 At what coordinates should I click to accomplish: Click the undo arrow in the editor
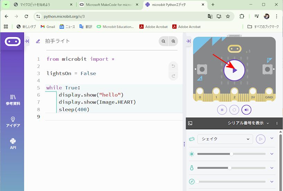pos(173,66)
